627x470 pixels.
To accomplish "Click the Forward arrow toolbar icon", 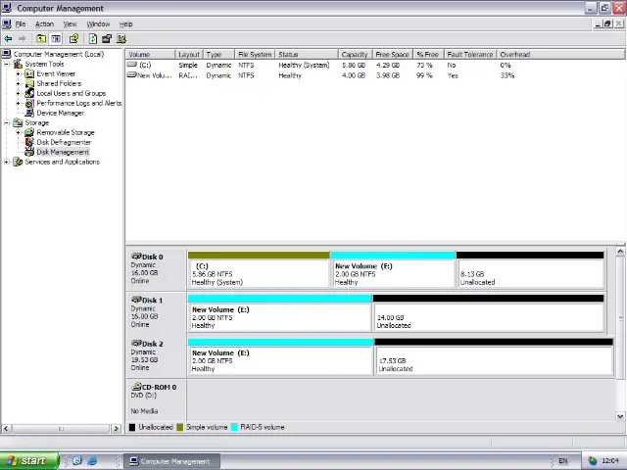I will click(22, 39).
